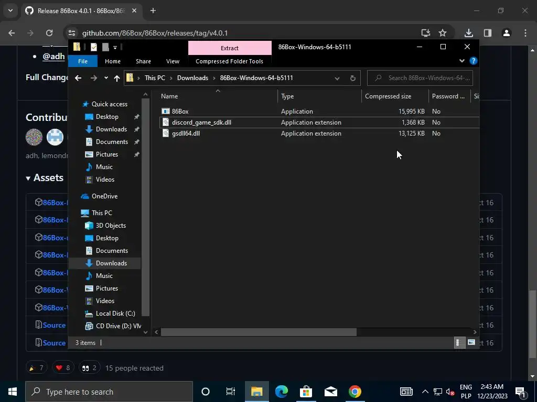Toggle Chrome side panel icon
The image size is (537, 402).
[488, 33]
